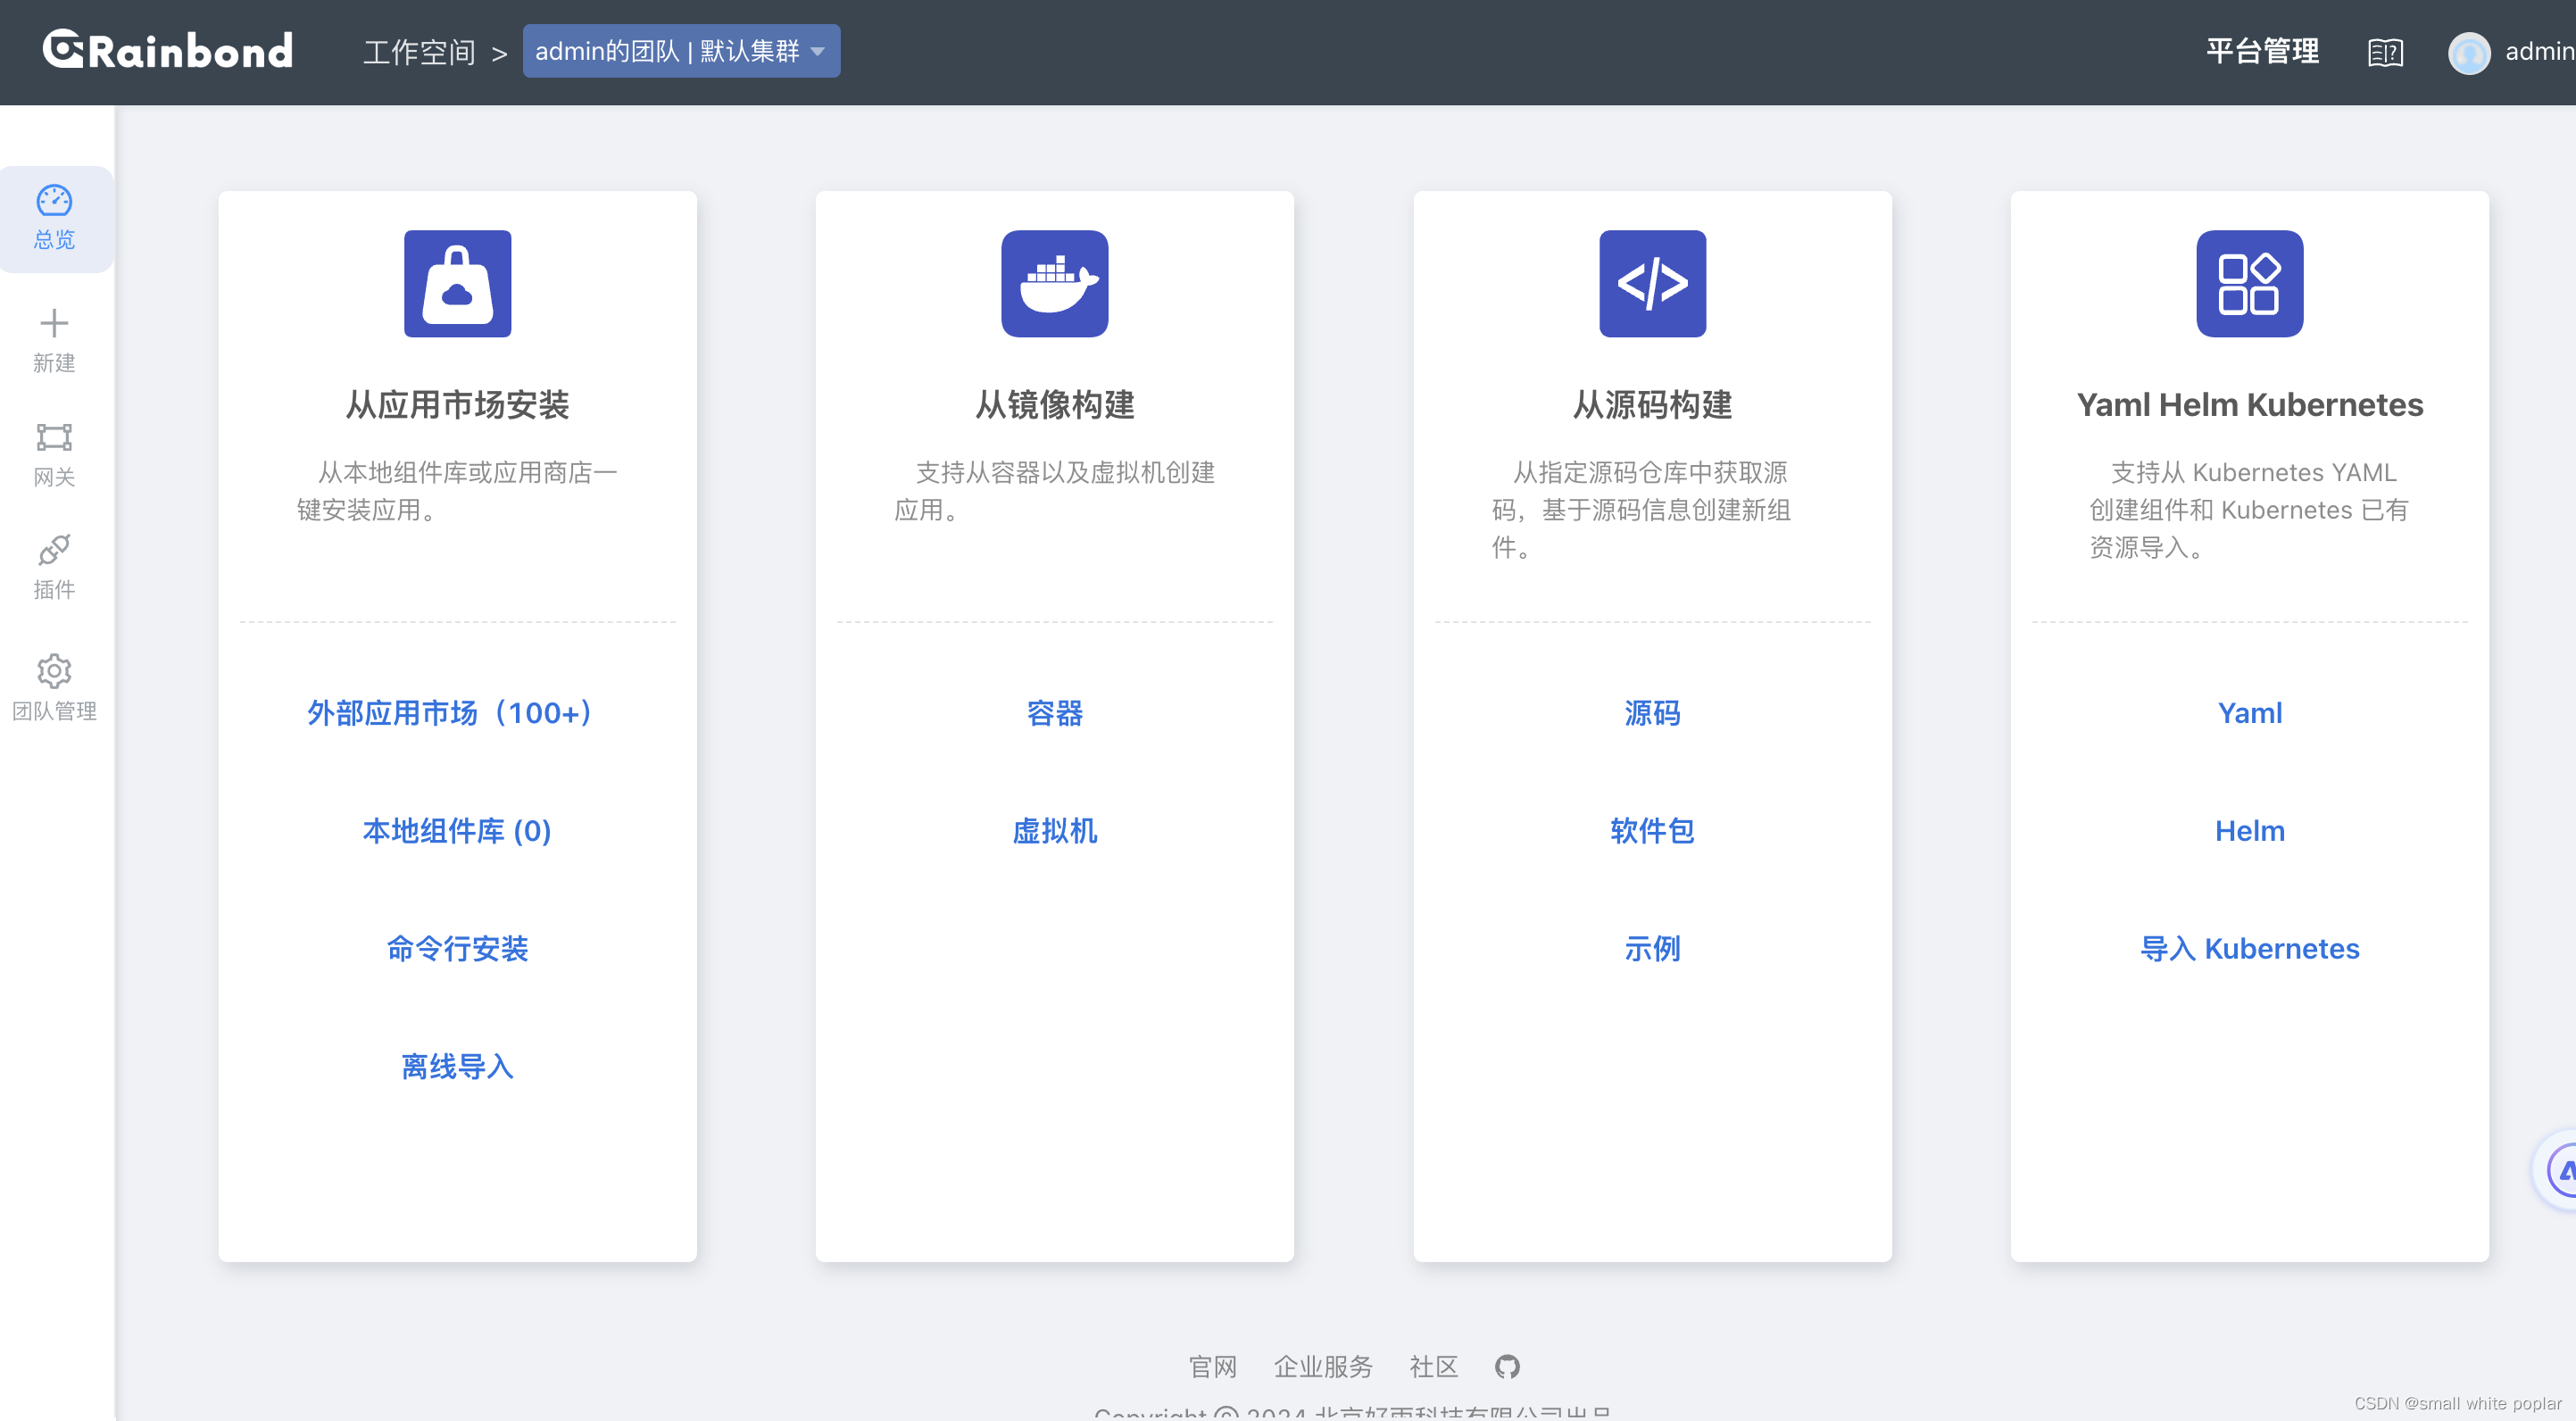
Task: Click the 从本地组件库或应用商店一键安装应用 description
Action: coord(457,491)
